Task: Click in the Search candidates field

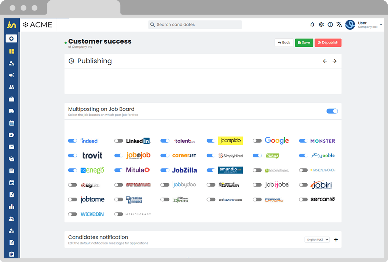Action: tap(195, 25)
